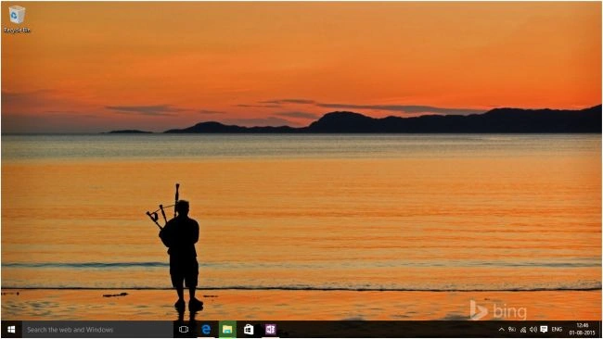Screen dimensions: 603x339
Task: Open Task View from the taskbar
Action: [184, 330]
